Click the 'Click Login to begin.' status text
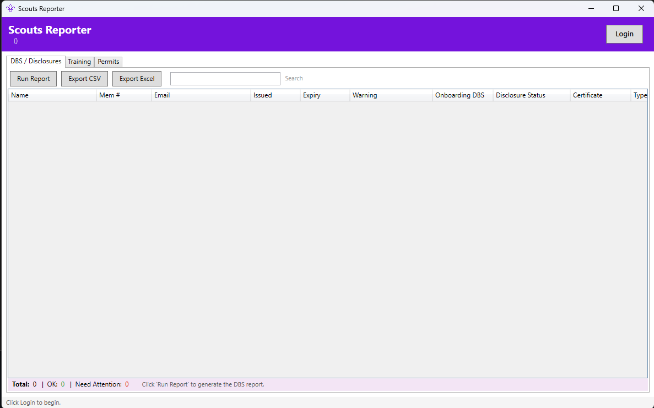Viewport: 654px width, 408px height. [34, 402]
